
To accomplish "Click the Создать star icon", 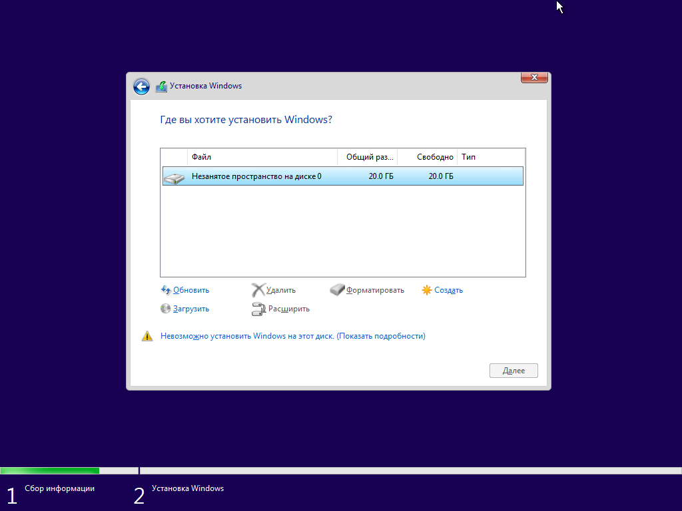I will click(427, 290).
